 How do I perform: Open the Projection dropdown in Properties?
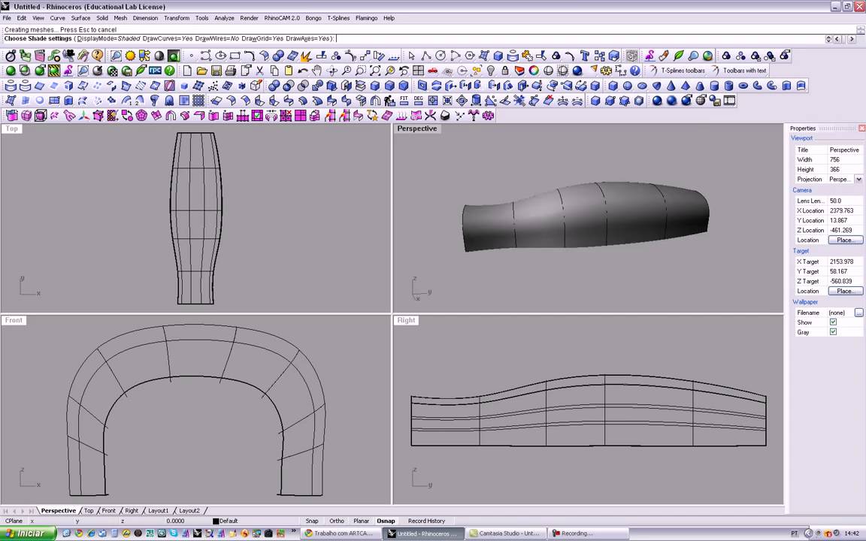pos(858,180)
